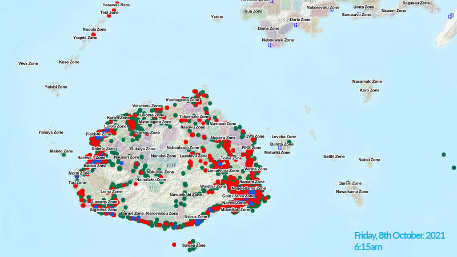Click the hospital icon below Nabouwalu Zone

(270, 46)
